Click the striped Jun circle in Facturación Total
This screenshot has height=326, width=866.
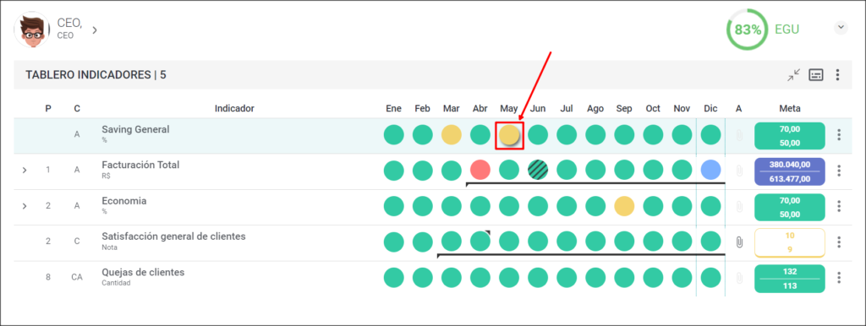(x=538, y=170)
